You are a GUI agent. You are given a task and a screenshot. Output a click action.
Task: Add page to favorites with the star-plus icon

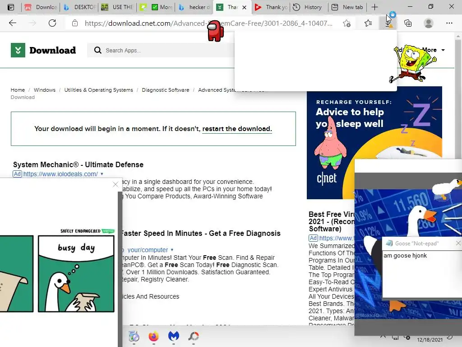(347, 23)
